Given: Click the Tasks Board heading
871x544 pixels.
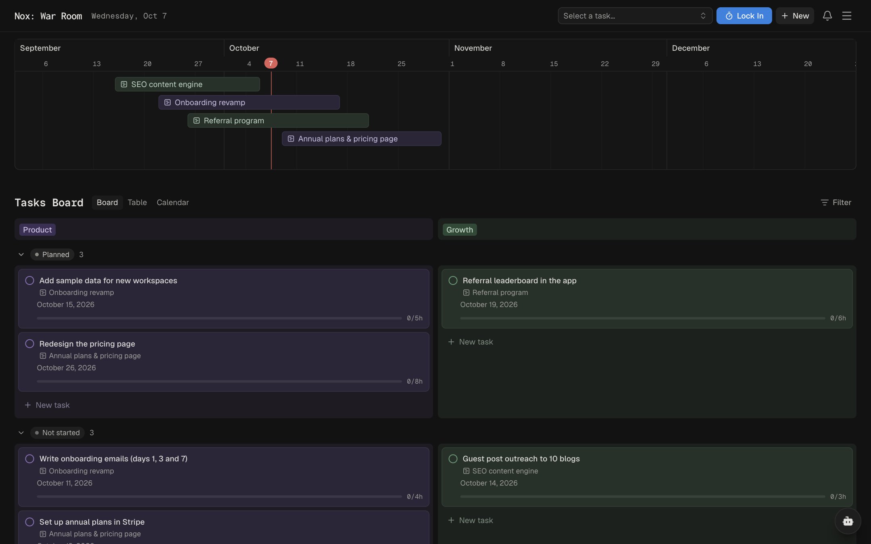Looking at the screenshot, I should pos(49,202).
